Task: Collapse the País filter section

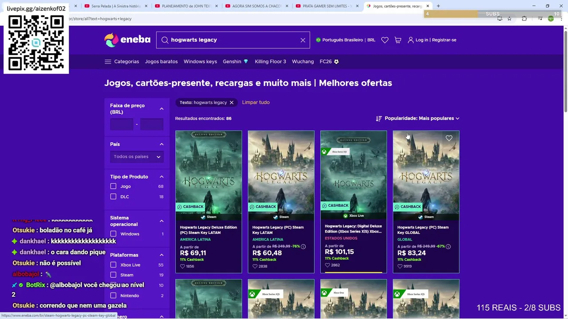Action: (162, 144)
